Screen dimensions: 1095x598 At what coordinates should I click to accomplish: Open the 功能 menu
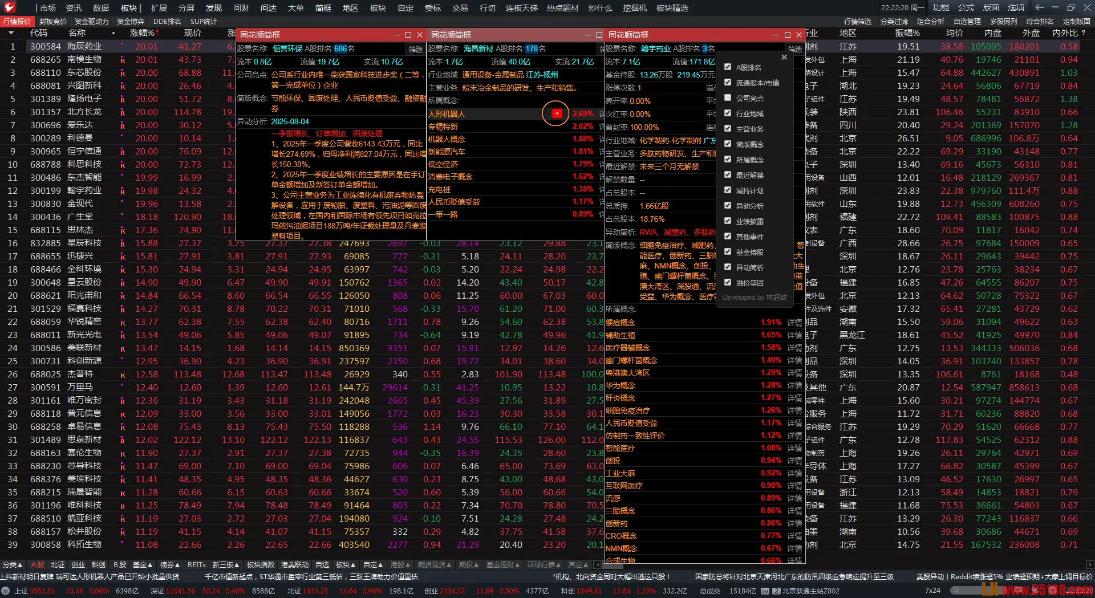941,7
